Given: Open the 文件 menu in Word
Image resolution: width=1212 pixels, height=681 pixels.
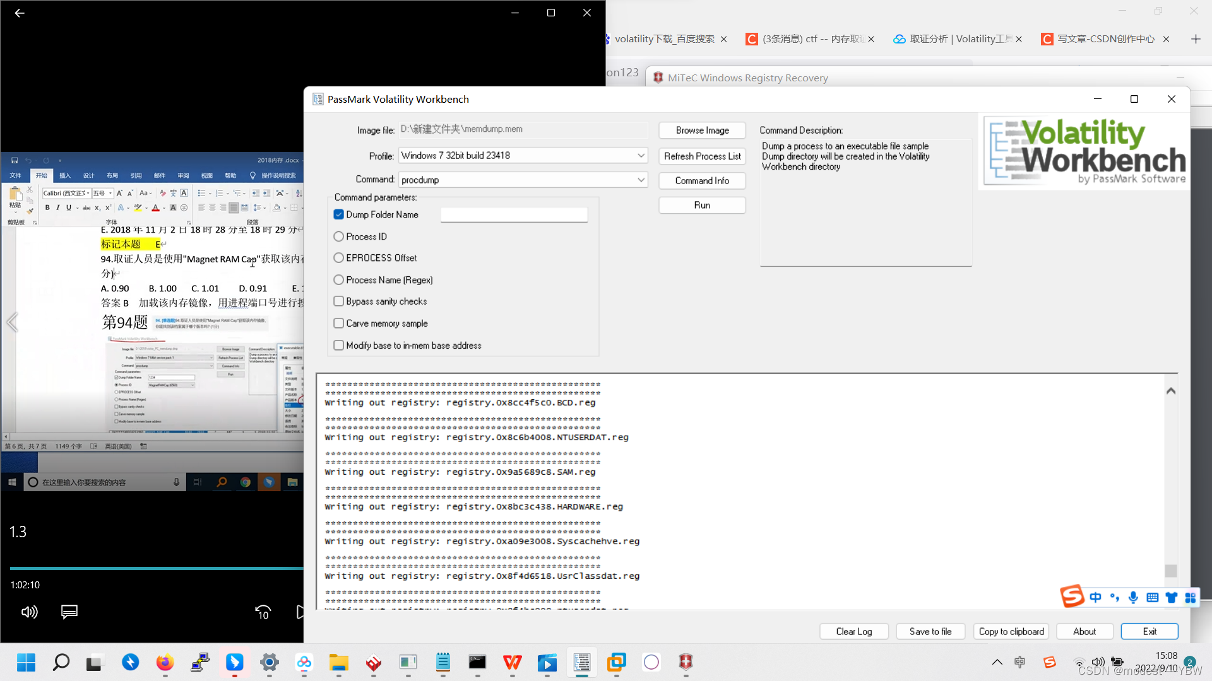Looking at the screenshot, I should point(16,176).
